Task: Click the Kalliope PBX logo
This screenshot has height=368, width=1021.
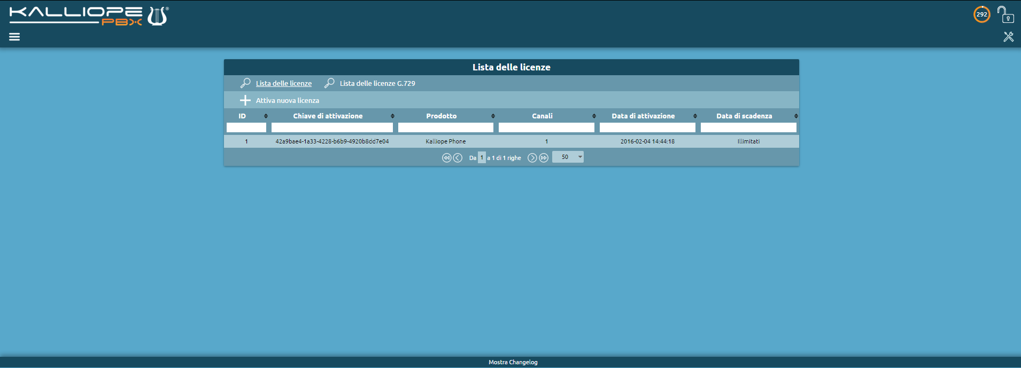Action: 89,16
